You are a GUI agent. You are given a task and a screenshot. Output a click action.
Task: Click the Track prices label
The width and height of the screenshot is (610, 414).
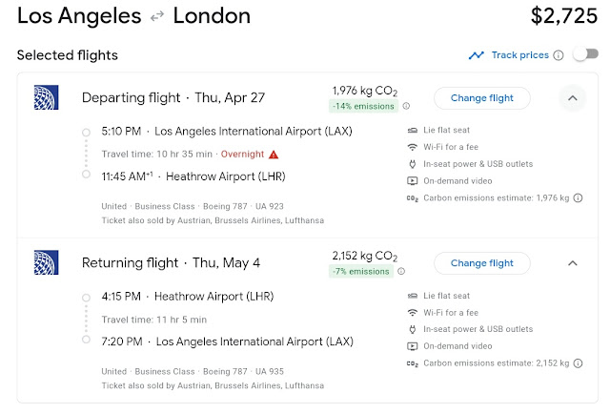[519, 55]
